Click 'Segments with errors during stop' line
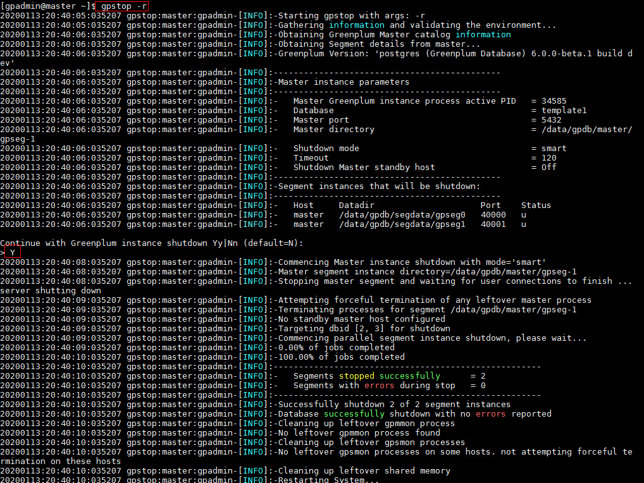644x483 pixels. [389, 386]
